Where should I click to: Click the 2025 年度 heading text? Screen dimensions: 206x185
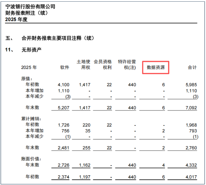coord(16,19)
